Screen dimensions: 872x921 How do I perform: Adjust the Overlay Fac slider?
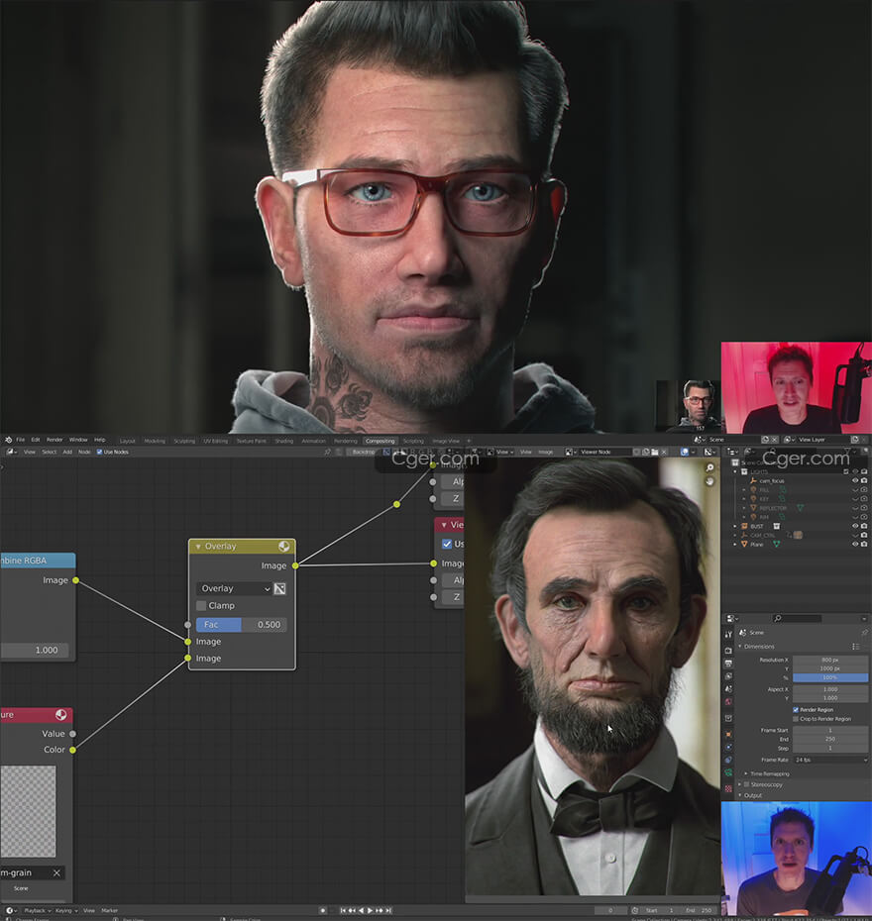[x=242, y=624]
